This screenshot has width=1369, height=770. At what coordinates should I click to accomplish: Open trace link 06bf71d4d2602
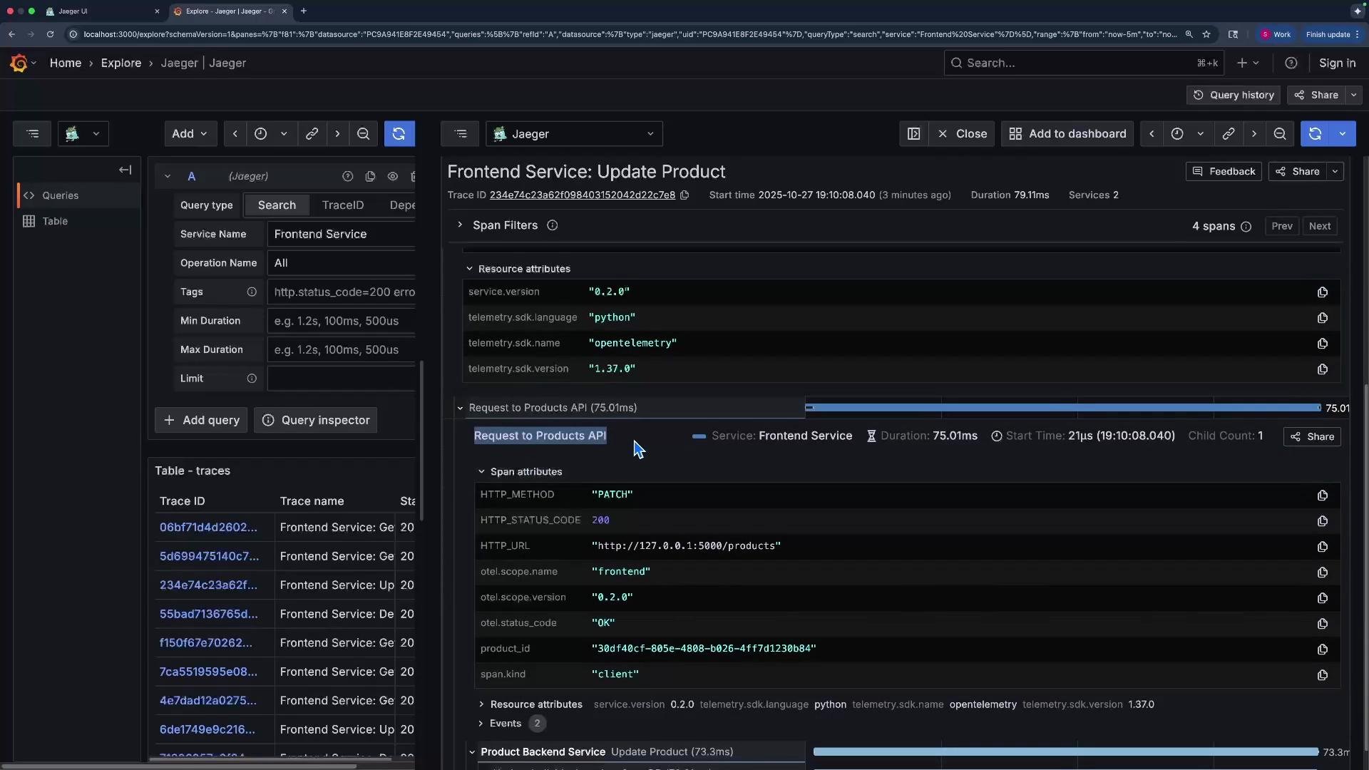tap(208, 528)
